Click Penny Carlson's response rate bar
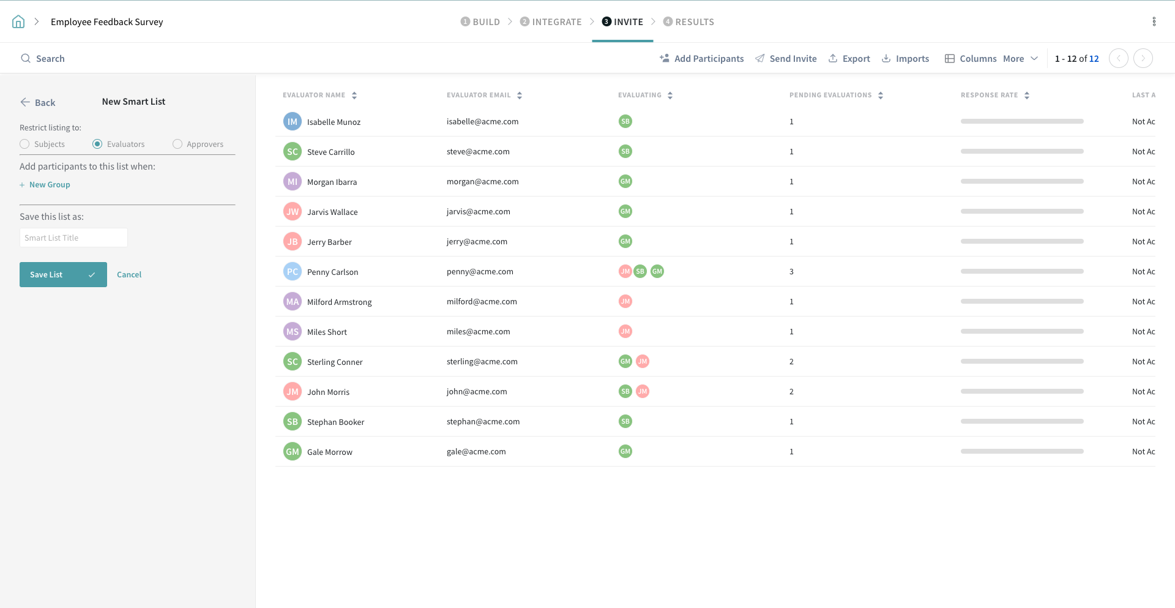The width and height of the screenshot is (1175, 608). tap(1021, 272)
